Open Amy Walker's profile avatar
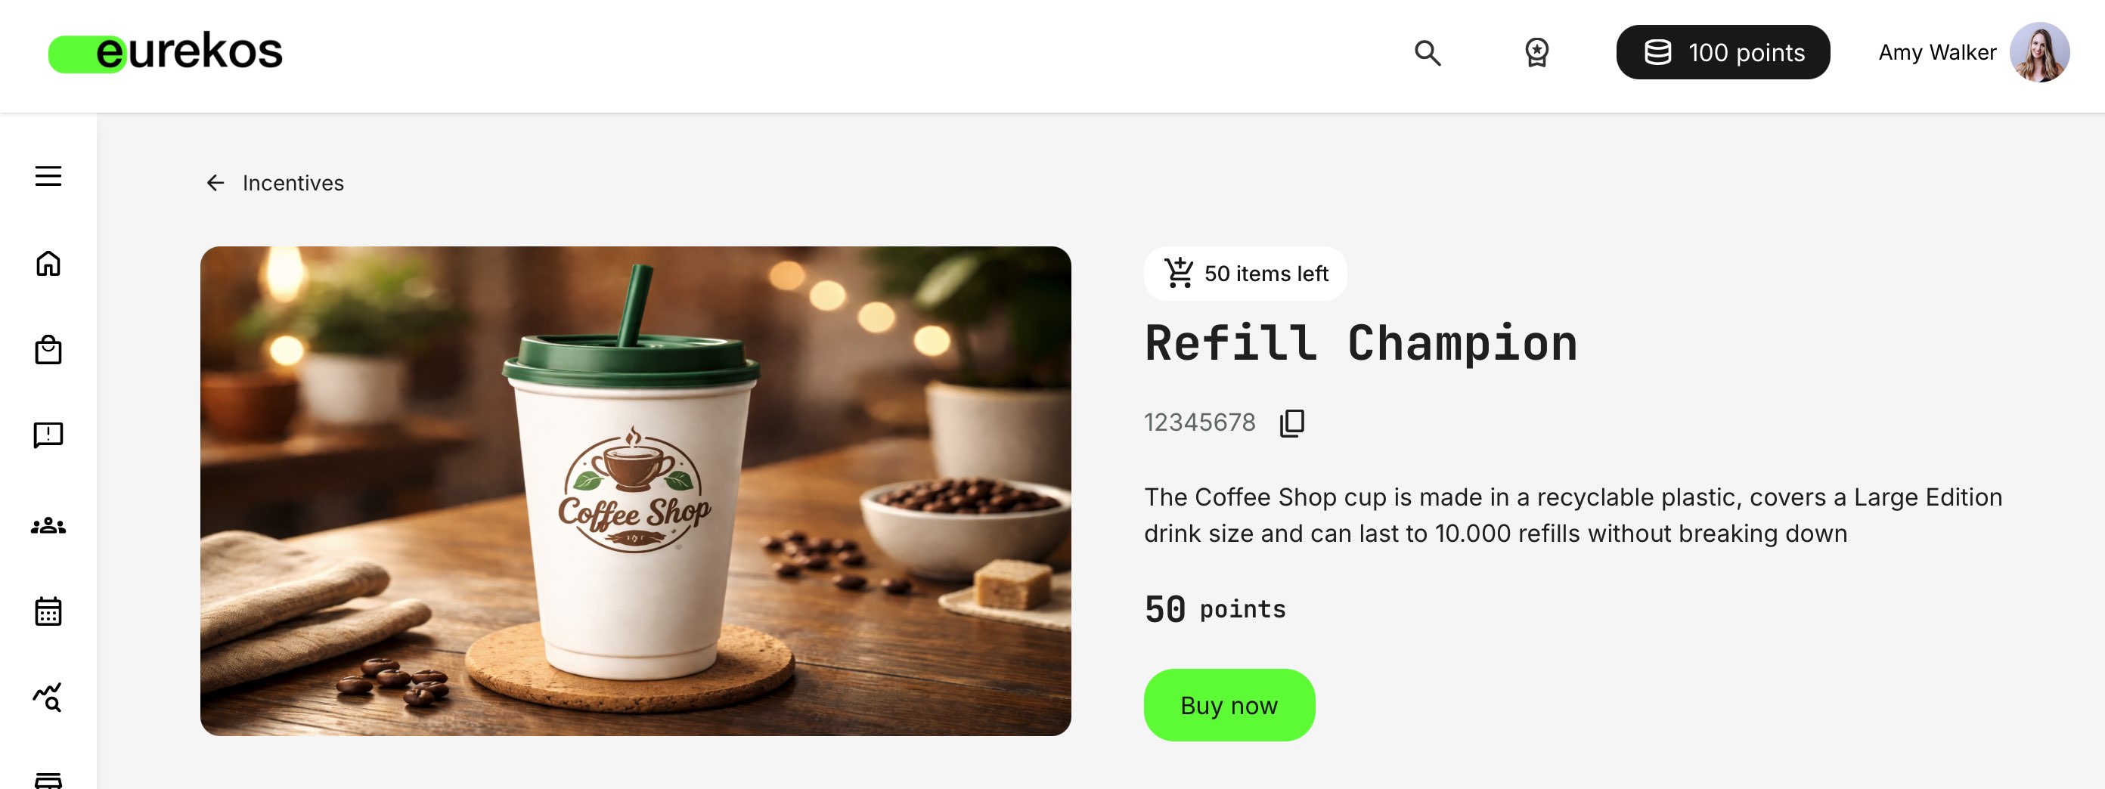Viewport: 2105px width, 789px height. click(2038, 52)
